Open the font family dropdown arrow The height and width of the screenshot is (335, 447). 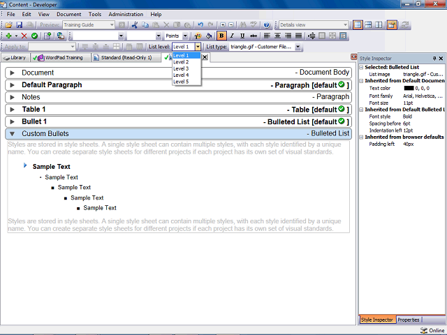121,36
